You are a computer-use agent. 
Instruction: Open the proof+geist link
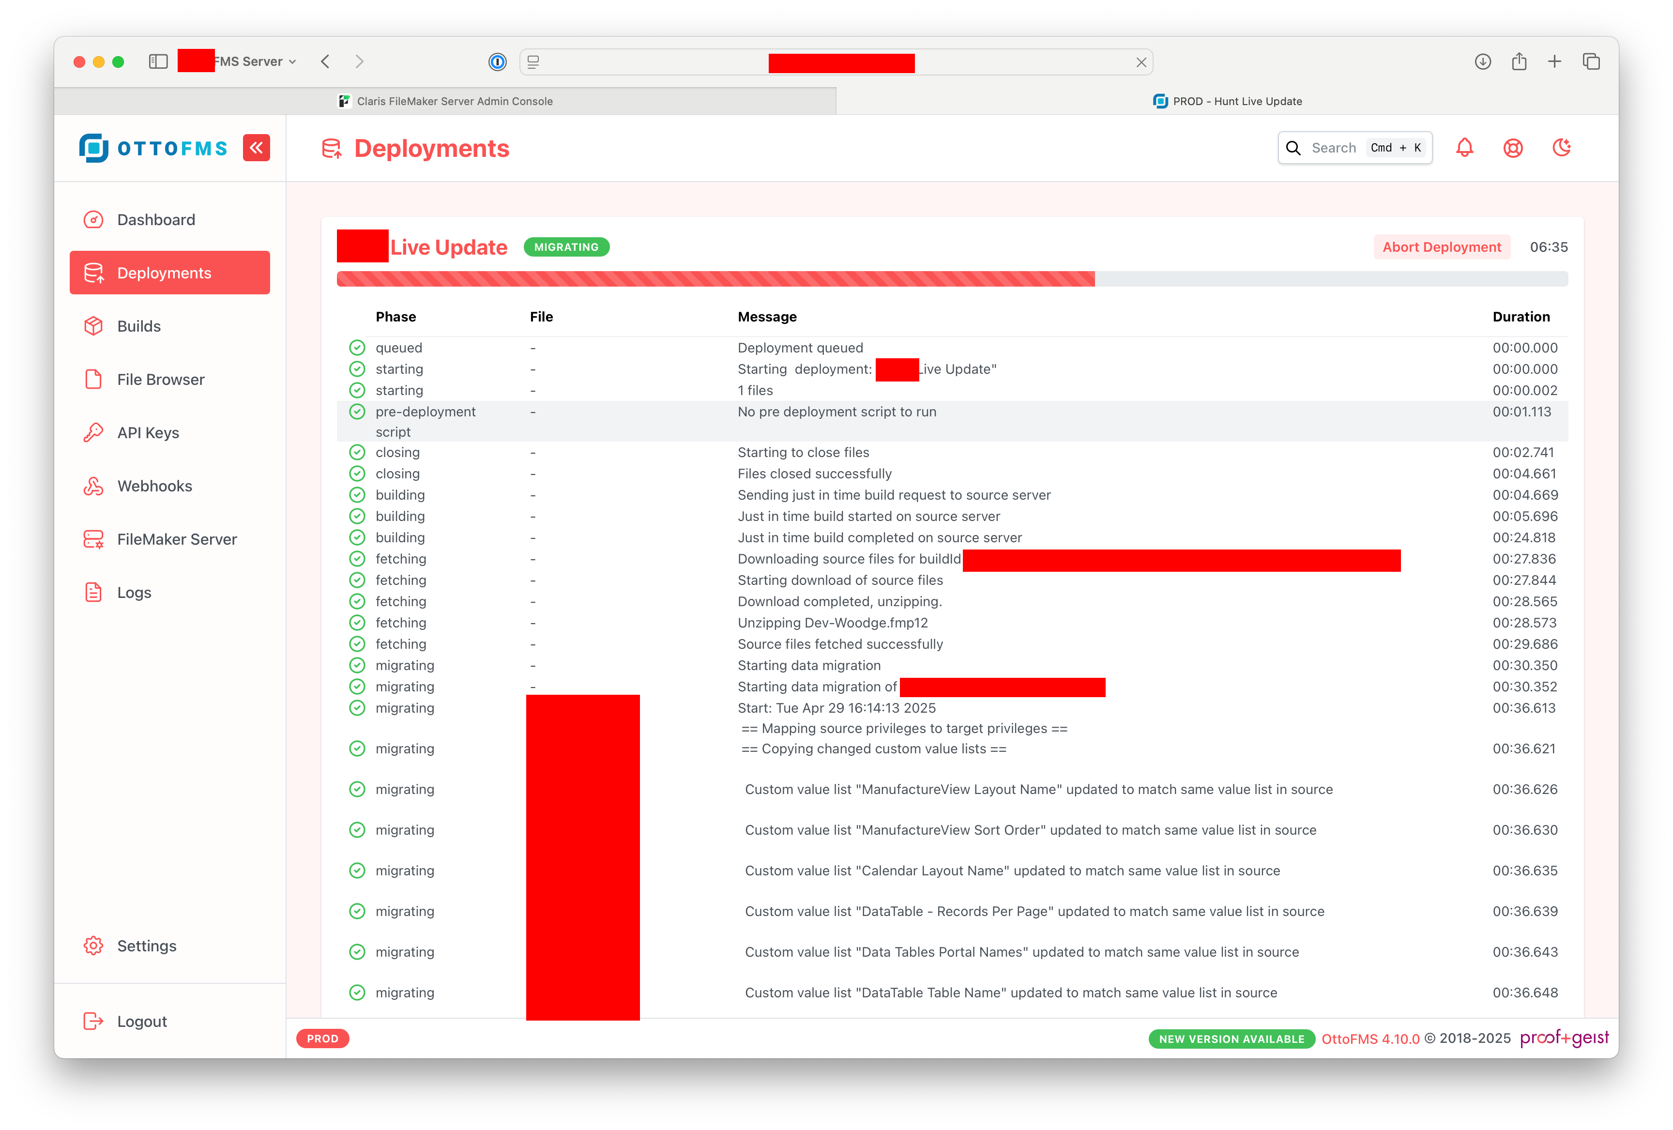click(1564, 1038)
